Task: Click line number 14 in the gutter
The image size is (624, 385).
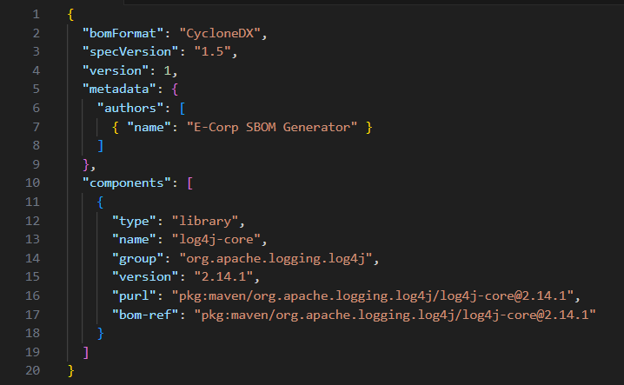Action: tap(32, 258)
